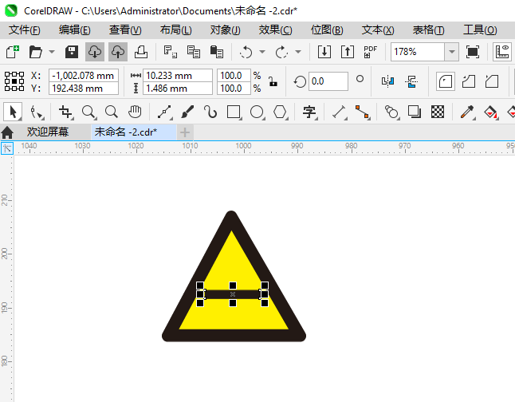Click the object height field 1.486 mm
The height and width of the screenshot is (402, 515).
[x=178, y=89]
